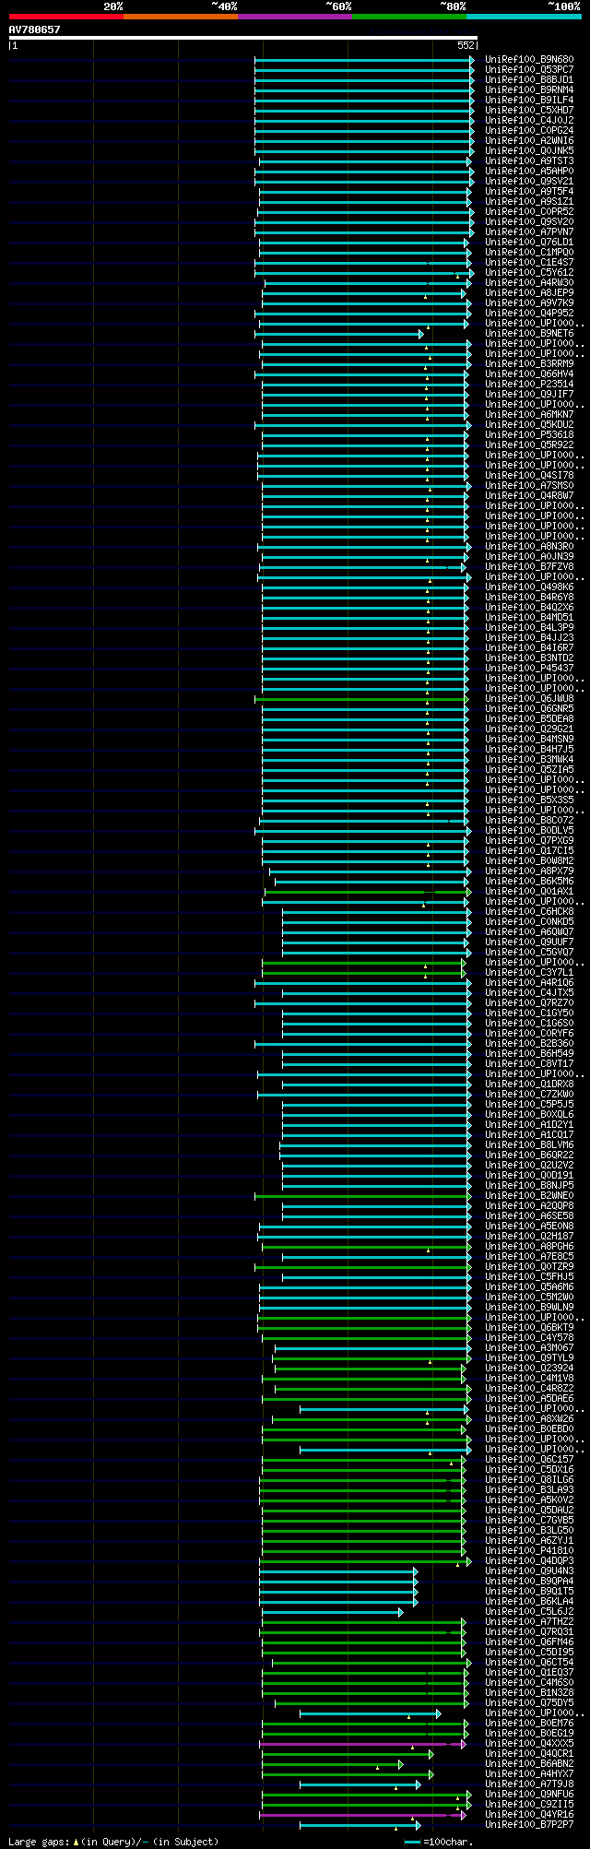This screenshot has height=1849, width=590.
Task: Click label UniRef100_C1E4S7
Action: tap(529, 262)
